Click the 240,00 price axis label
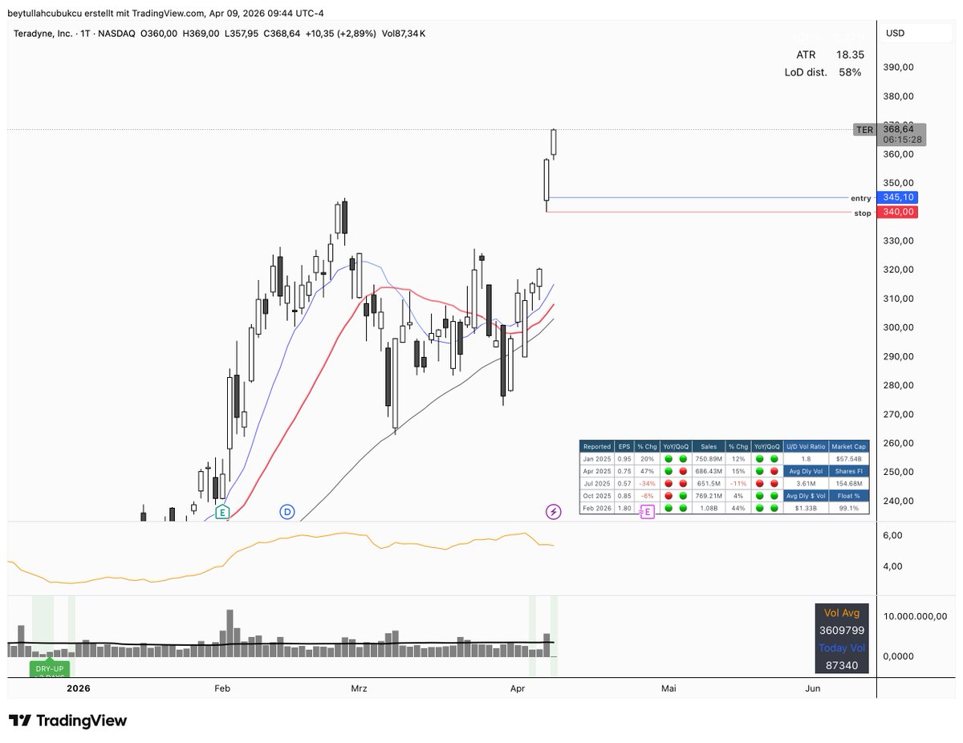 [x=897, y=501]
